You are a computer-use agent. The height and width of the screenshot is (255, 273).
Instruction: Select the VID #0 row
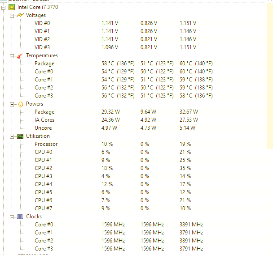(x=42, y=23)
